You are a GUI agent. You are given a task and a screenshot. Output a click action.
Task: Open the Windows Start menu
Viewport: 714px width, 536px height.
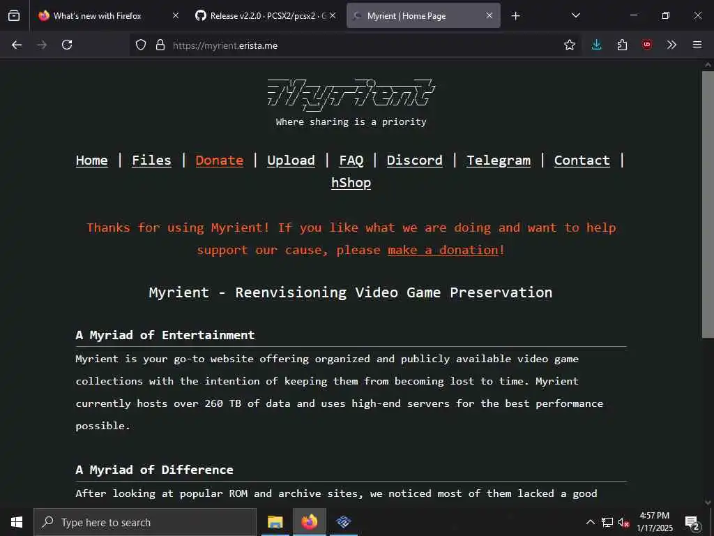tap(17, 522)
